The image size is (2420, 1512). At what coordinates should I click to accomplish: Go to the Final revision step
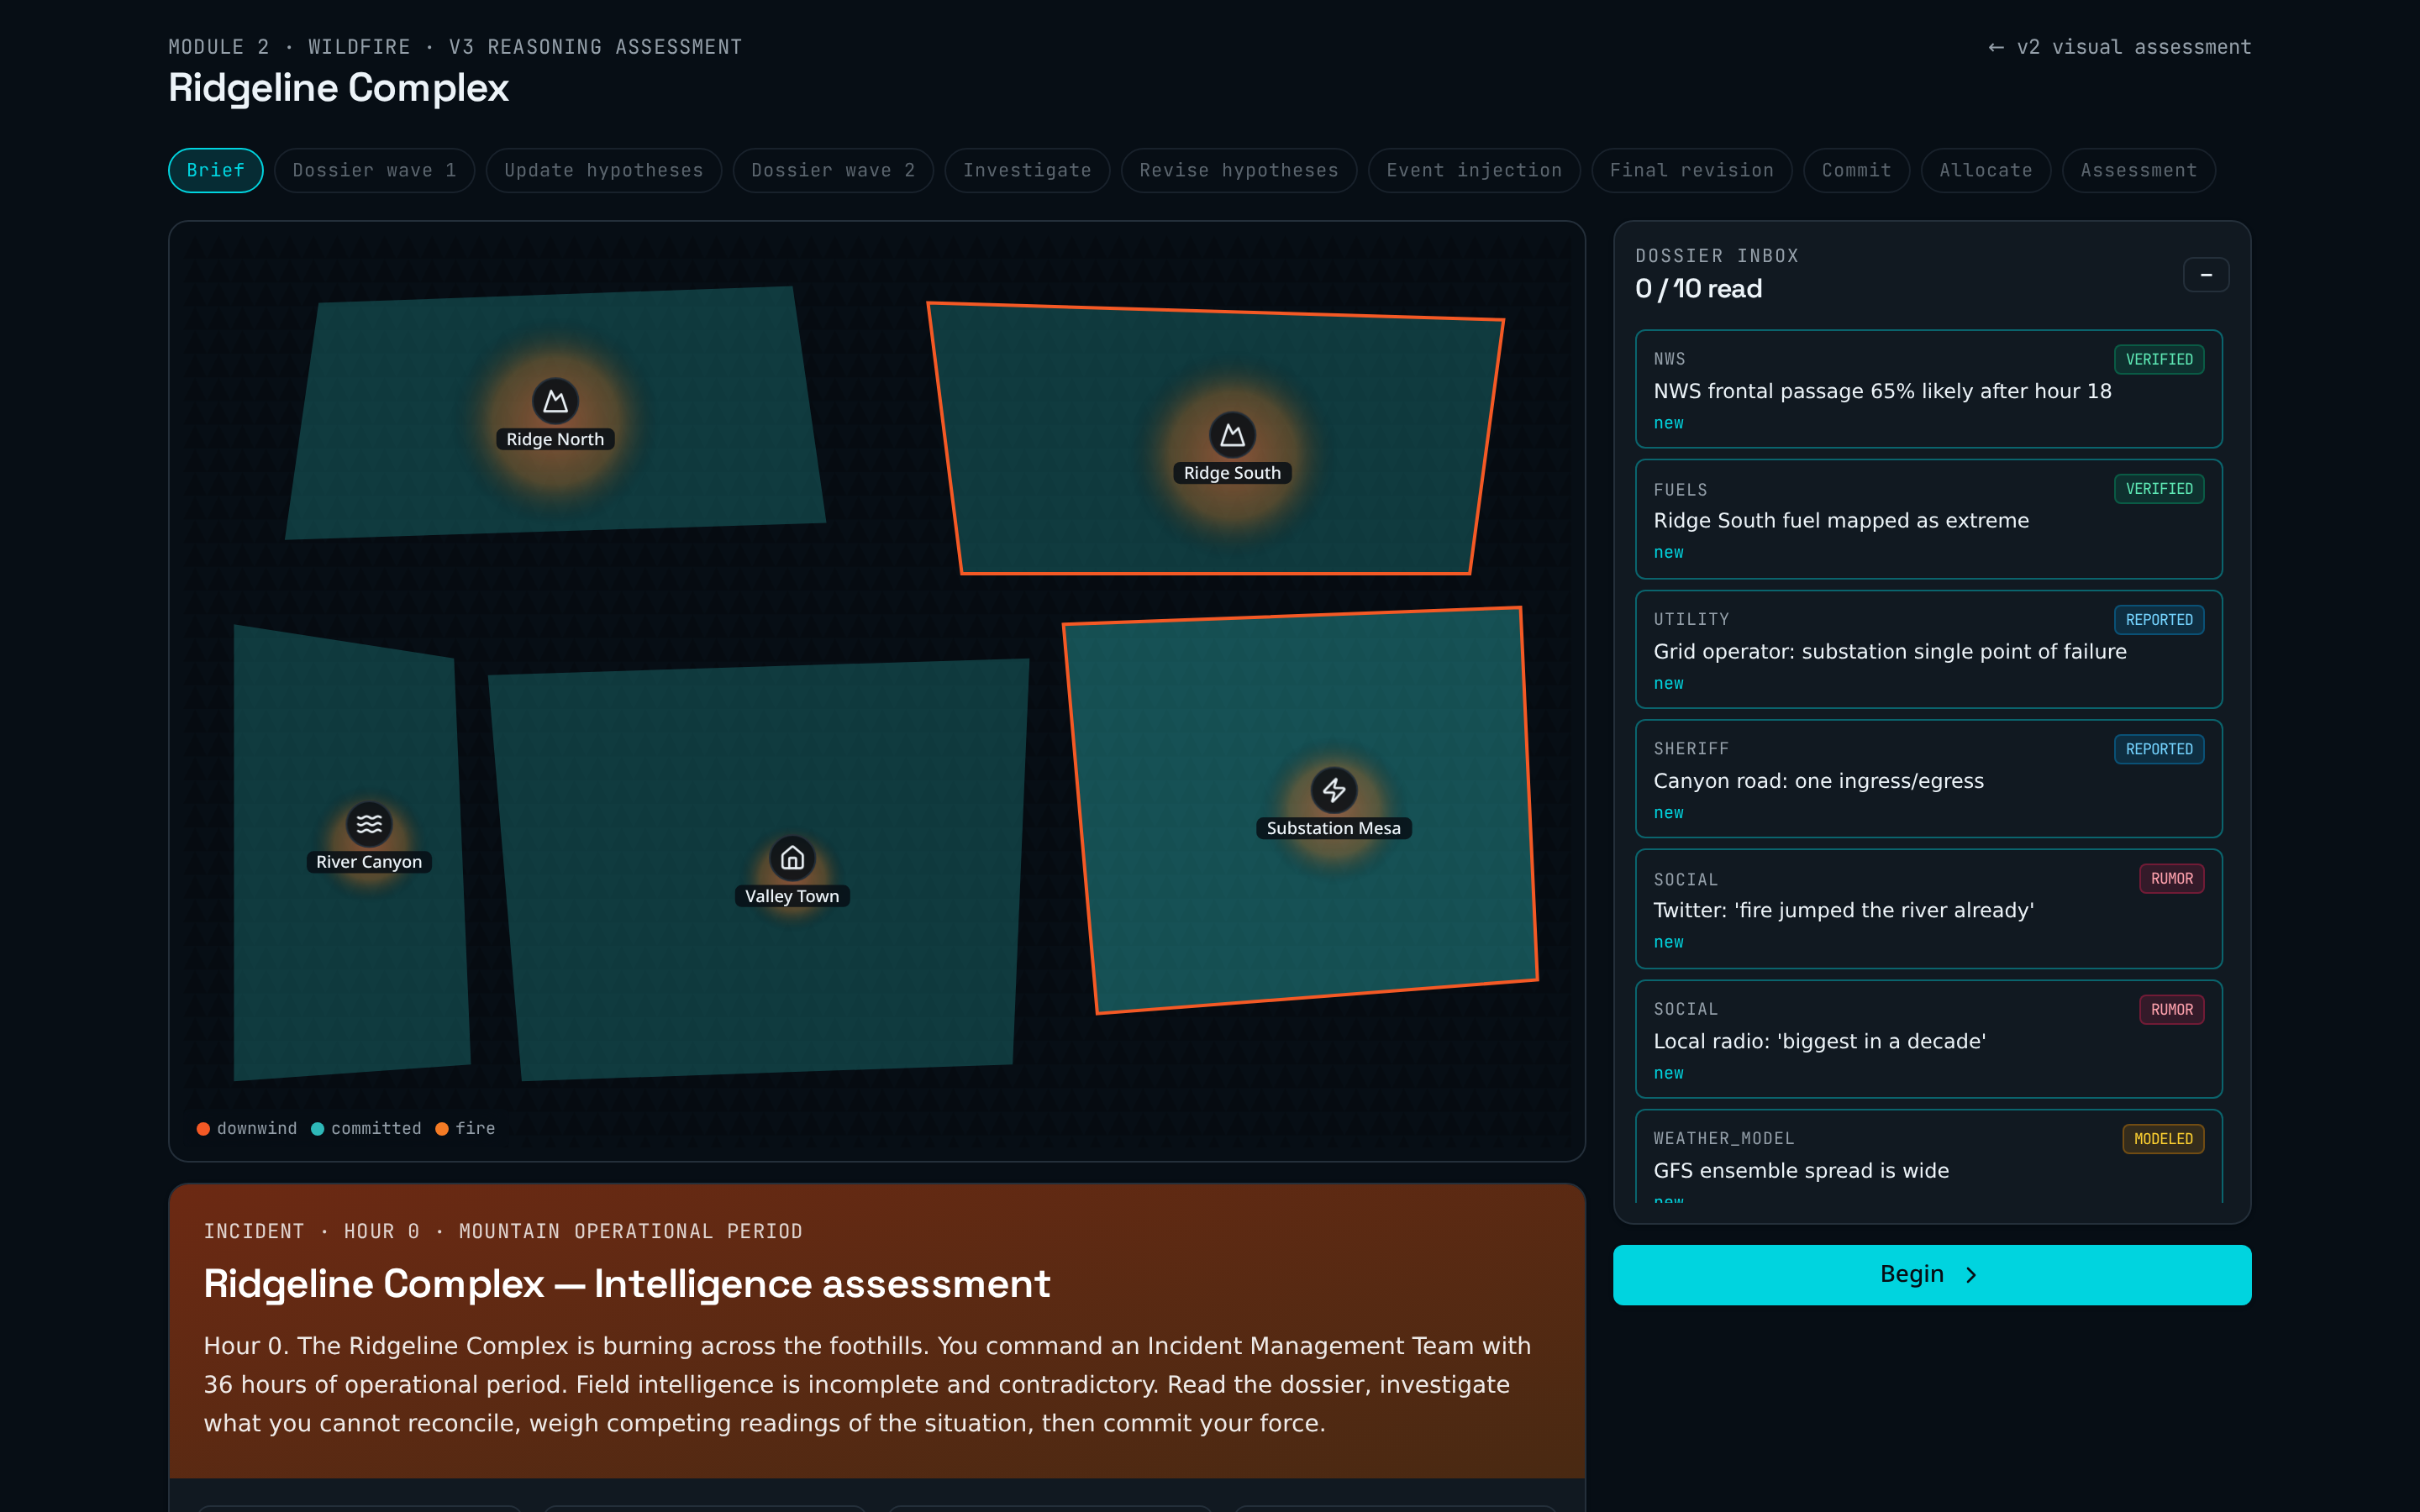1691,170
